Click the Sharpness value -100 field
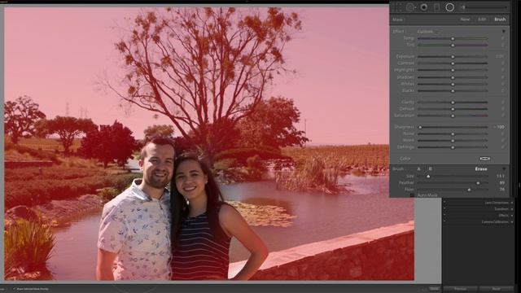521x293 pixels. pyautogui.click(x=499, y=127)
